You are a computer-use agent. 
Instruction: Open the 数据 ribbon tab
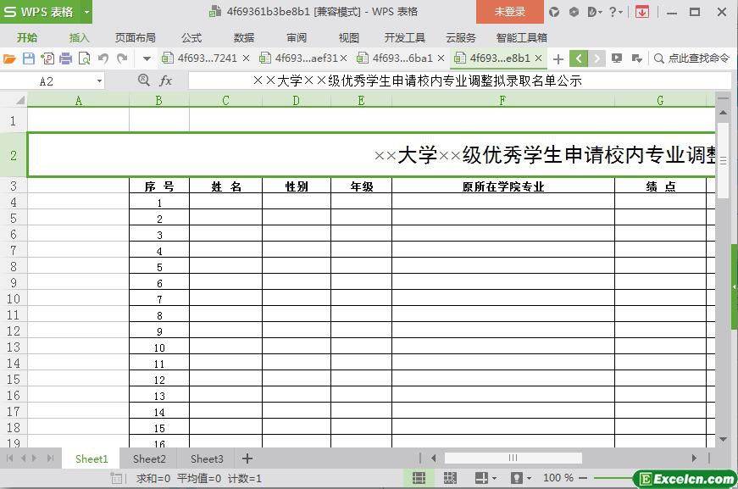pos(244,37)
